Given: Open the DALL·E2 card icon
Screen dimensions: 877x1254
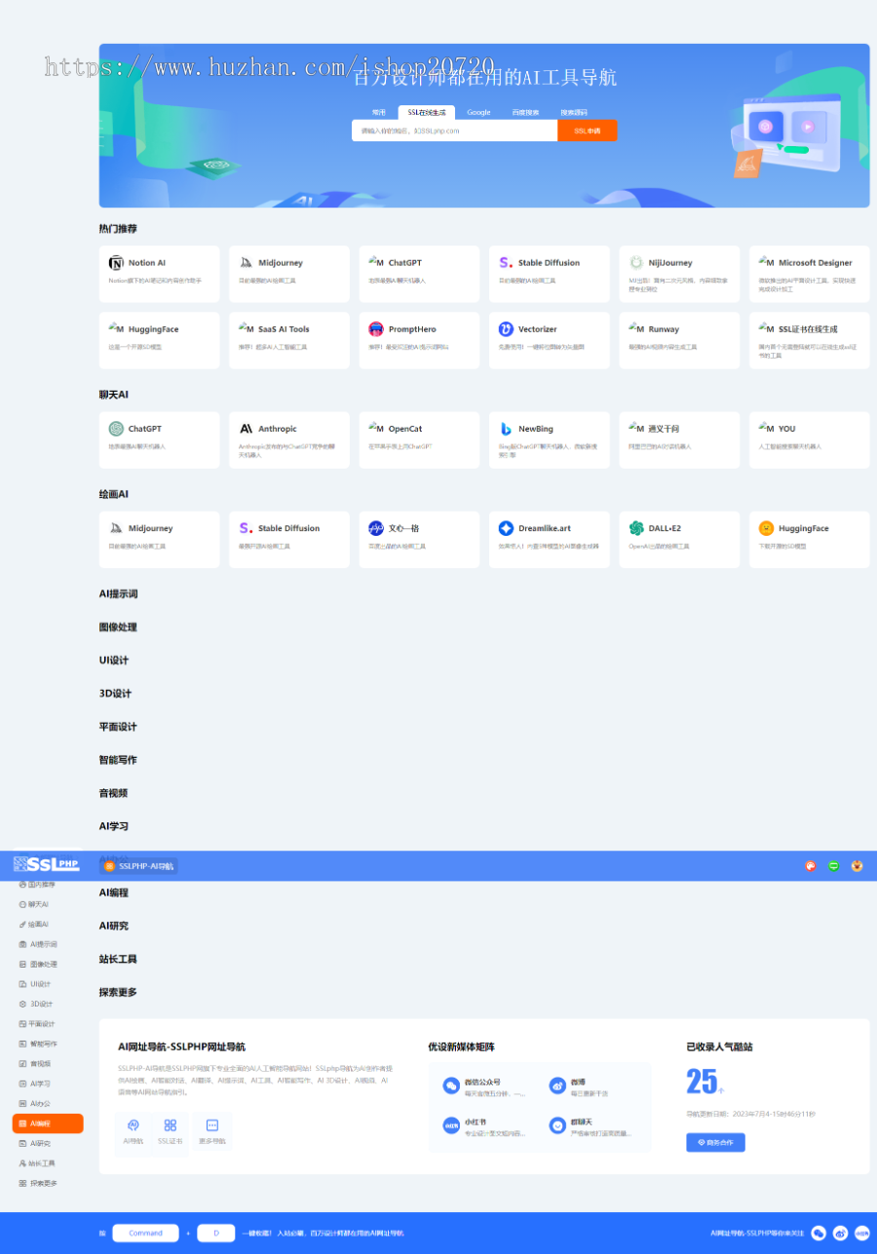Looking at the screenshot, I should pos(636,528).
